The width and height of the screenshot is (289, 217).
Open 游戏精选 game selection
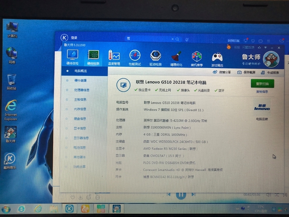[217, 60]
